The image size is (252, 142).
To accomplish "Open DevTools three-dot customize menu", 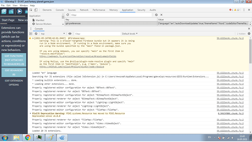I will (x=244, y=10).
